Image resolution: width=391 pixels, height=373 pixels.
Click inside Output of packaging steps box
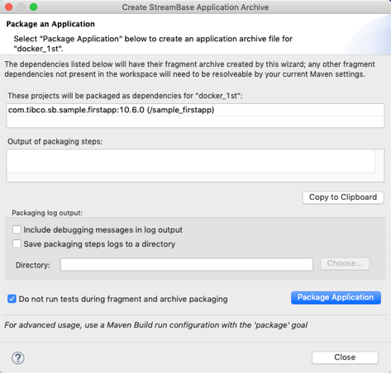(x=191, y=161)
